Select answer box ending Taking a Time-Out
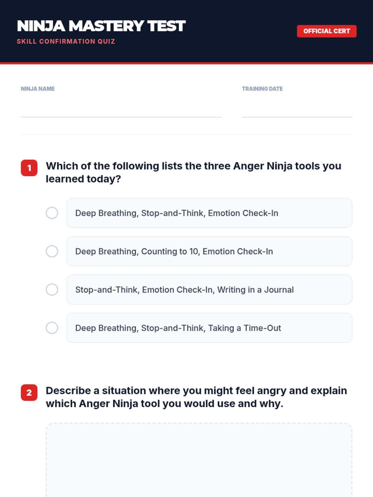Viewport: 373px width, 497px height. 209,328
